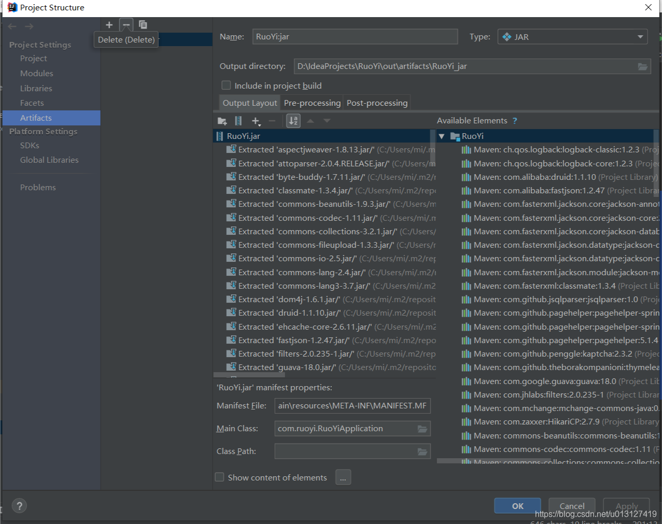Click the Forward navigation arrow
This screenshot has width=662, height=524.
click(x=29, y=26)
